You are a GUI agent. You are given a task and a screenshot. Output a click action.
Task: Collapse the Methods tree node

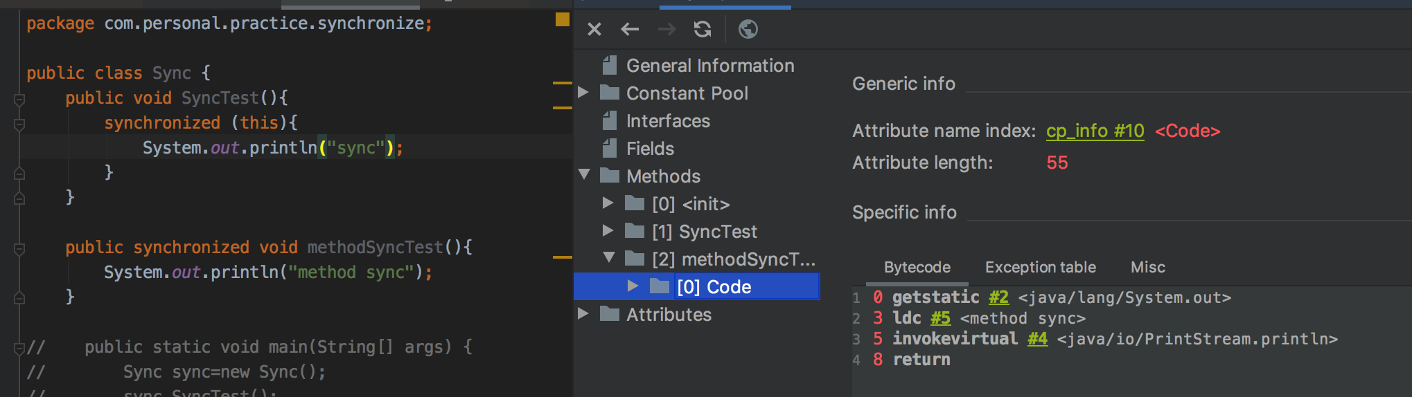(584, 175)
